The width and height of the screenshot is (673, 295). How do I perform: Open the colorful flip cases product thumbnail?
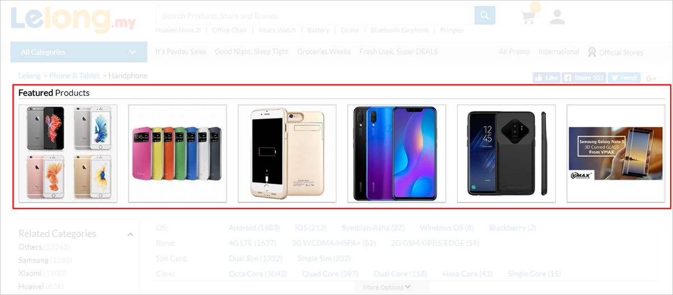(178, 153)
